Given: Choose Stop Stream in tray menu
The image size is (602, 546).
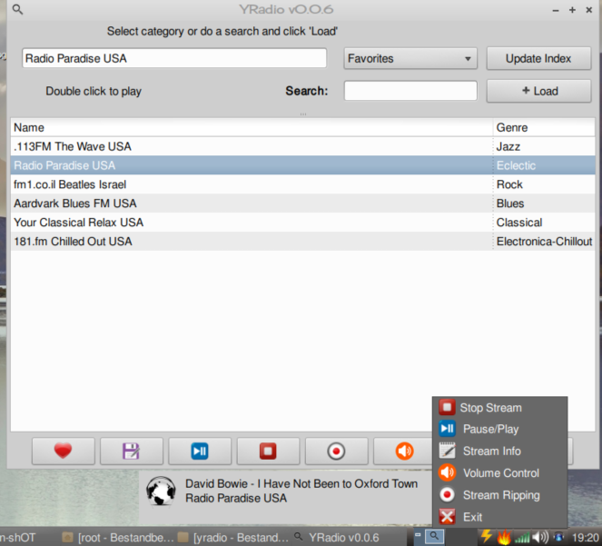Looking at the screenshot, I should tap(499, 408).
